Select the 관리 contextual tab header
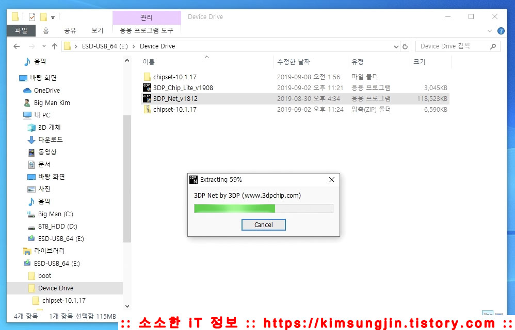515x330 pixels. (147, 18)
